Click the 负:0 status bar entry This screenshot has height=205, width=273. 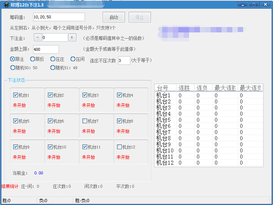click(x=43, y=201)
